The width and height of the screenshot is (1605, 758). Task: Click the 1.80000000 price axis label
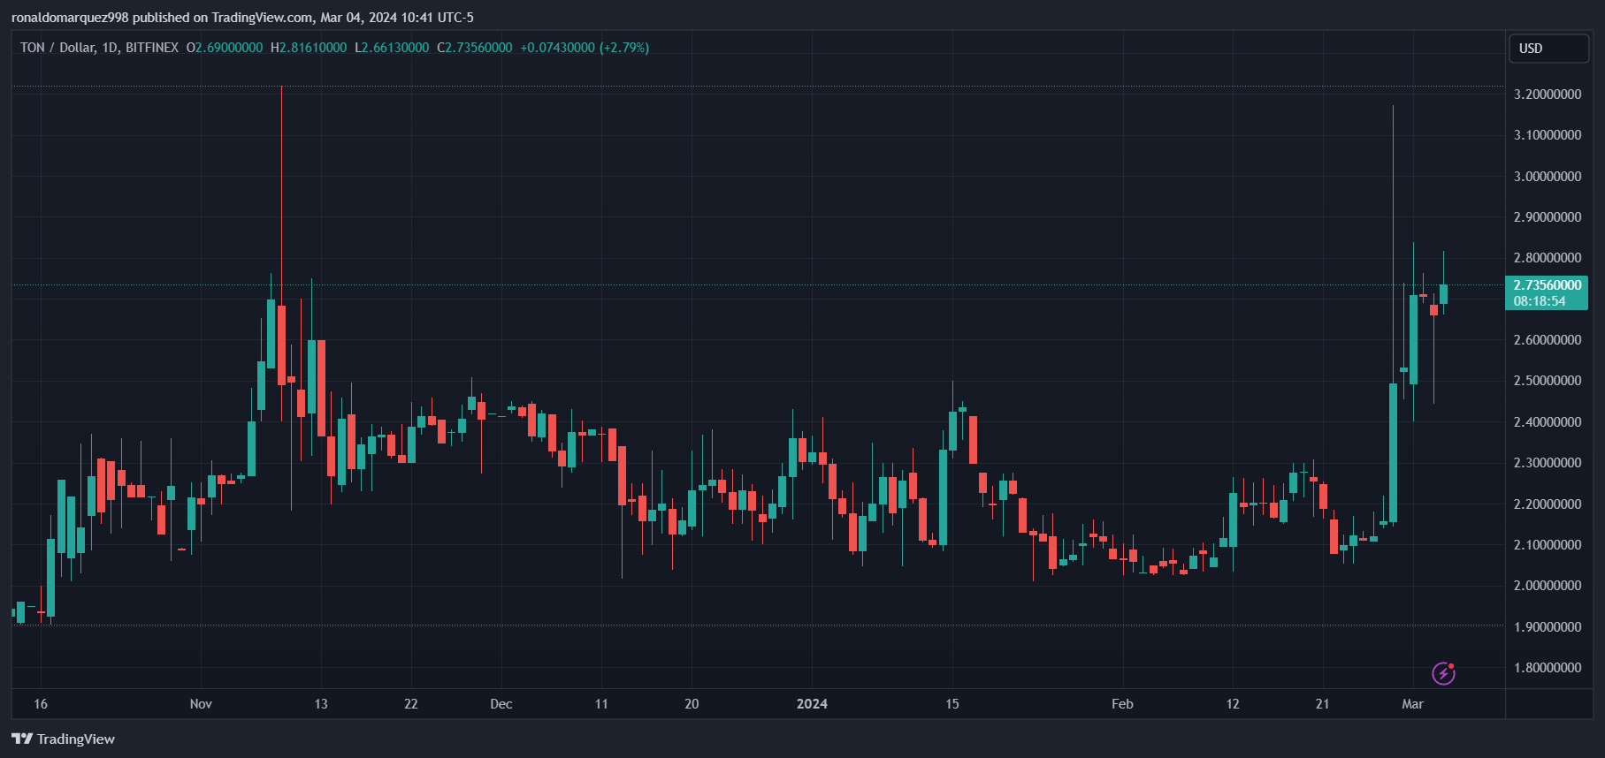click(x=1548, y=668)
